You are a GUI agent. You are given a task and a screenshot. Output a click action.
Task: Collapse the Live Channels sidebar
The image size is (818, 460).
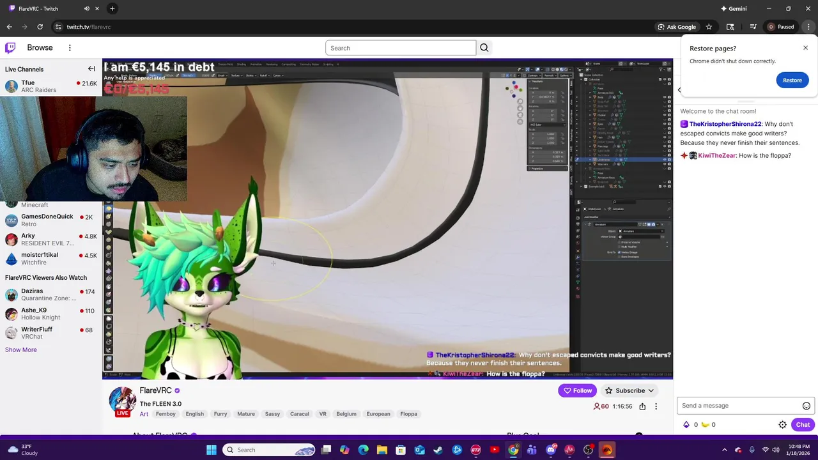click(x=91, y=69)
